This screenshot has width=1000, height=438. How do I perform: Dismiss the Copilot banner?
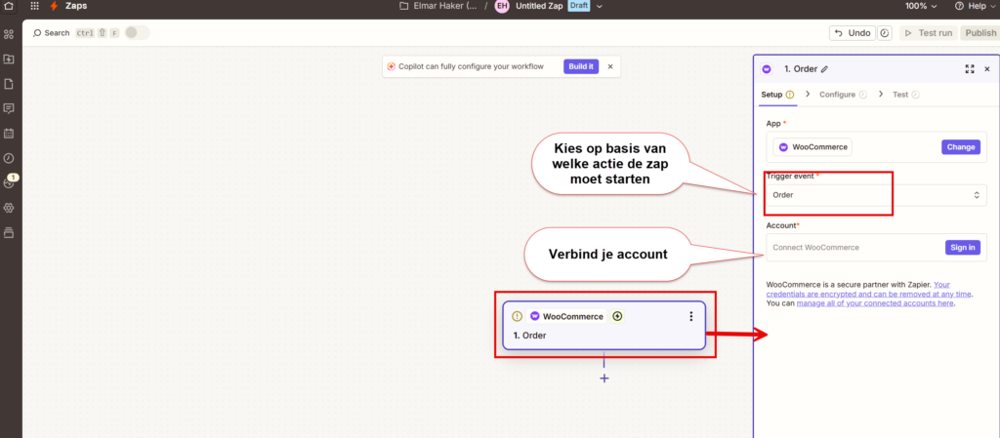610,66
